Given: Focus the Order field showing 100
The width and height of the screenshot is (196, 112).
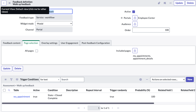Looking at the screenshot, I should (151, 30).
